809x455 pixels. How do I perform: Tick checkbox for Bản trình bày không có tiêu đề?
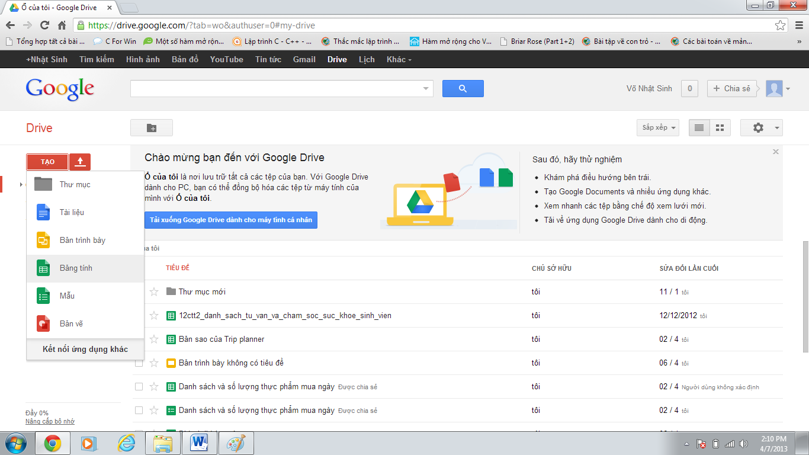(x=139, y=363)
